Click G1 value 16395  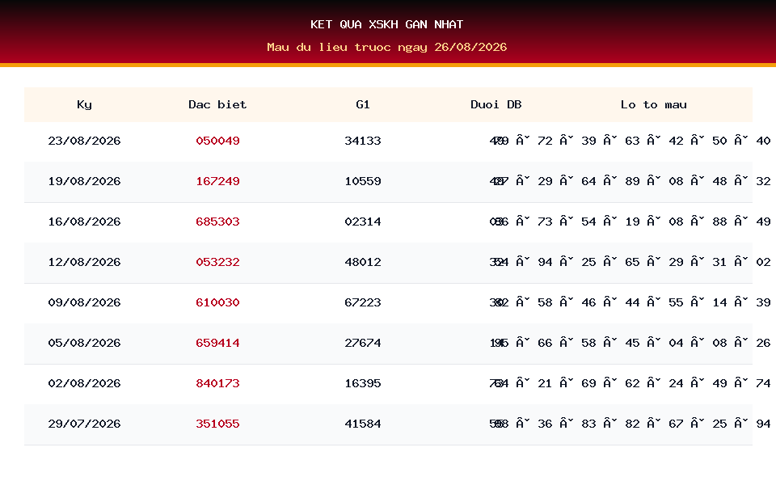[x=363, y=383]
